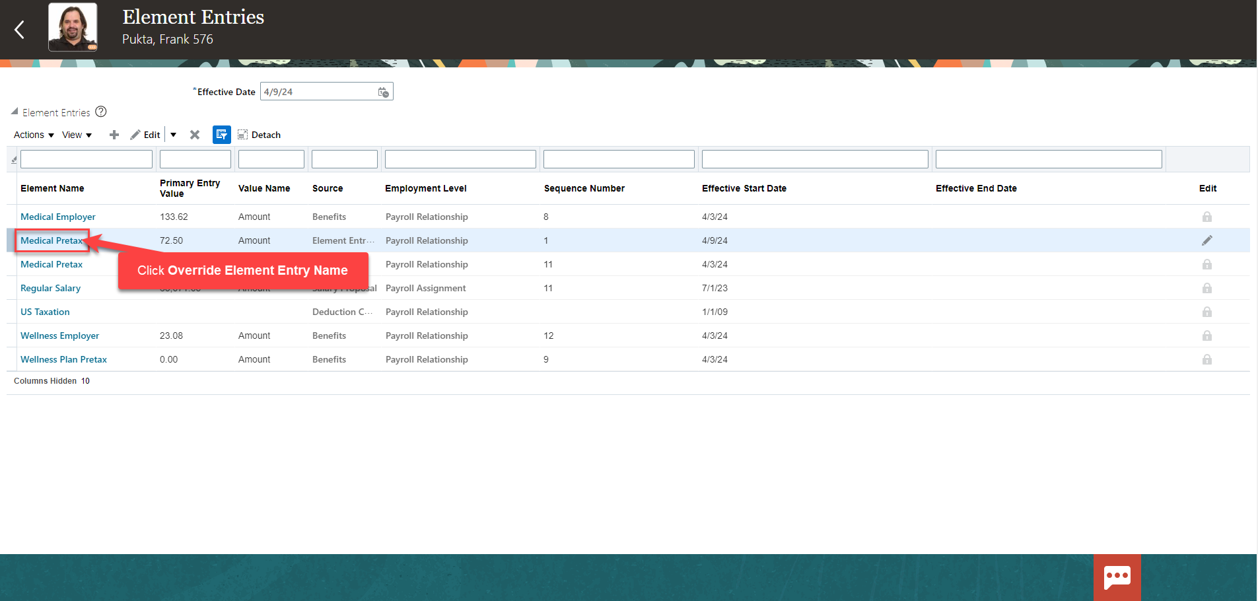The width and height of the screenshot is (1258, 601).
Task: Open the Effective Date calendar picker
Action: point(383,92)
